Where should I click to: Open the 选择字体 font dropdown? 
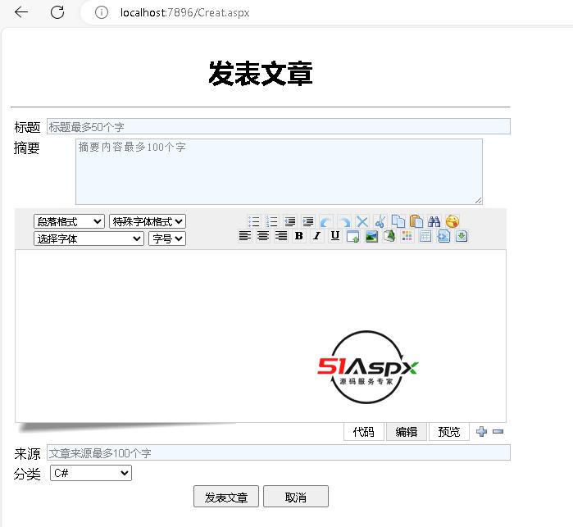coord(89,239)
